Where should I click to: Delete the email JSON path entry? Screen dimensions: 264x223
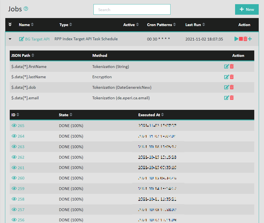232,98
